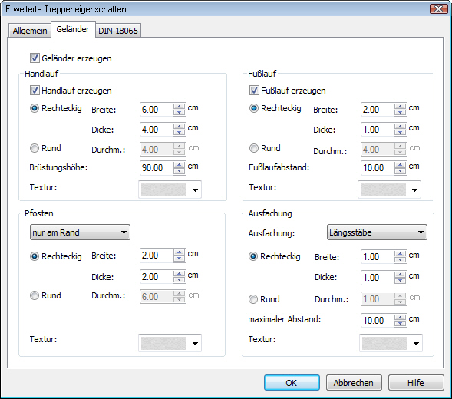Increase Pfosten Breite with up arrow

(180, 252)
